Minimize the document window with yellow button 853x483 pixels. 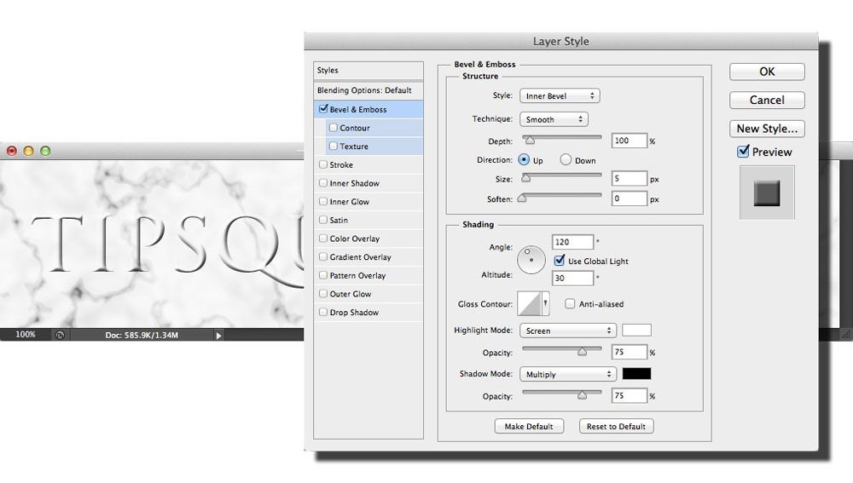click(28, 151)
